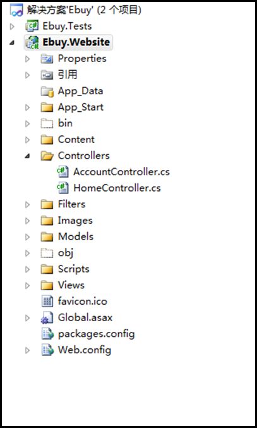Click the App_Data database folder icon
The height and width of the screenshot is (428, 257).
47,92
